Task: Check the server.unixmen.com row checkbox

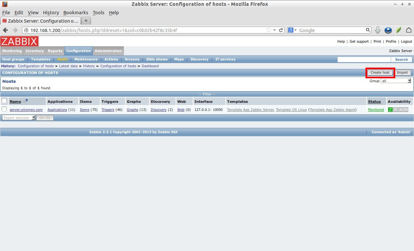Action: click(x=4, y=109)
